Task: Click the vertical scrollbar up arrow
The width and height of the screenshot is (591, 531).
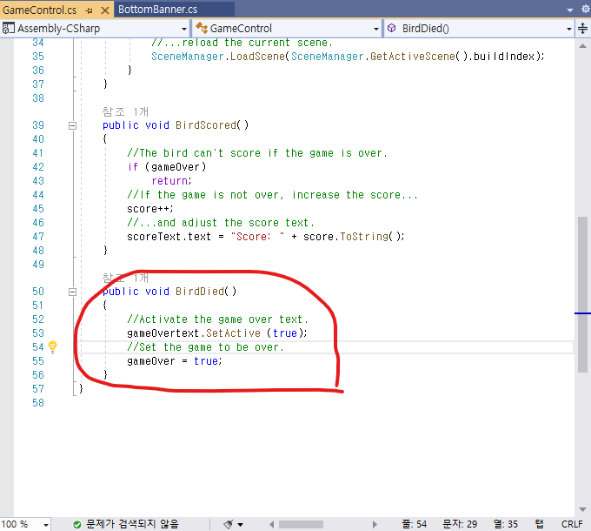Action: tap(582, 46)
